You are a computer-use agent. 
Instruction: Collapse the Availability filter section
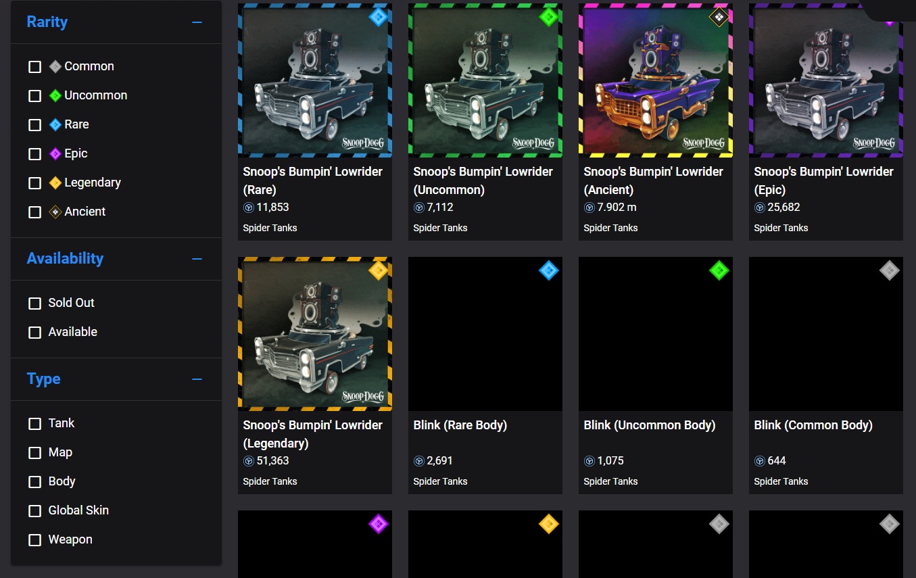point(197,259)
